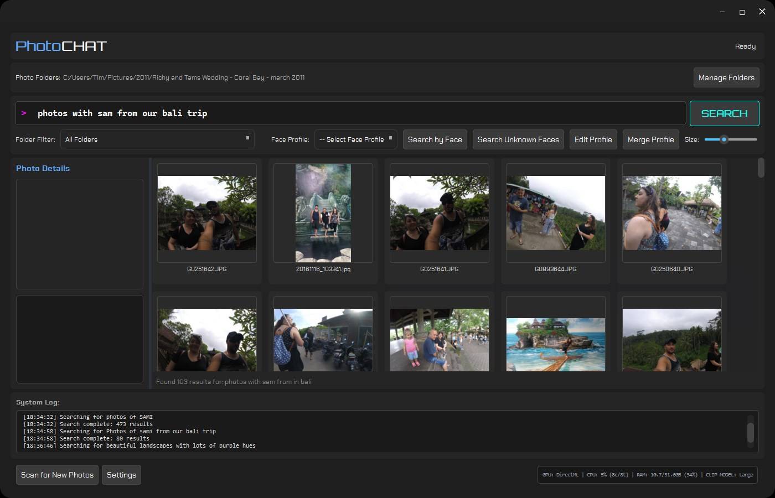Click the magenta search prompt arrow
The image size is (775, 498).
[24, 113]
